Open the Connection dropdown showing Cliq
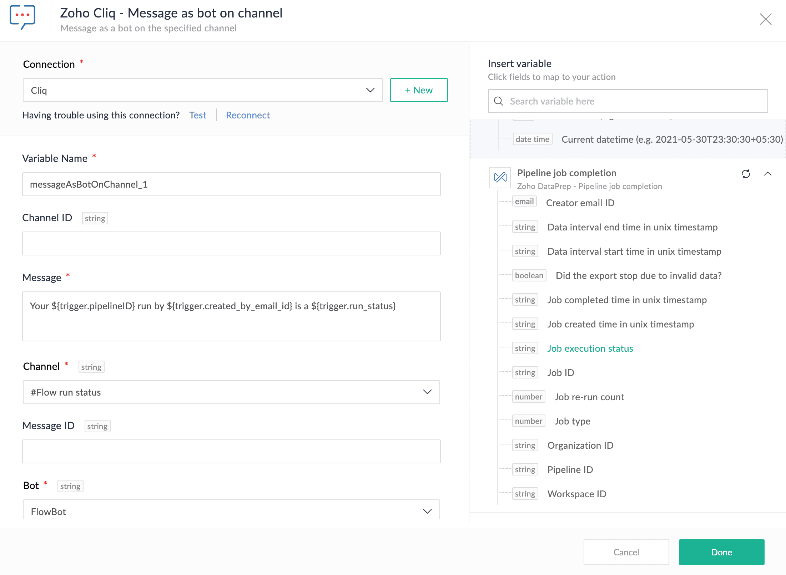Image resolution: width=786 pixels, height=575 pixels. [x=203, y=90]
